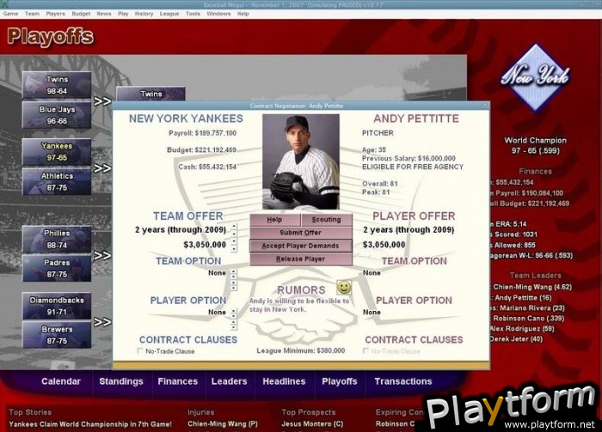Viewport: 602px width, 432px height.
Task: Select the Phillies 88-74 bracket box
Action: [57, 239]
